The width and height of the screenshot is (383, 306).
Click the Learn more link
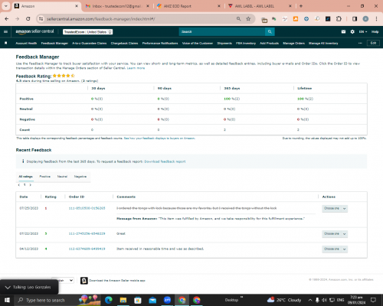tap(136, 68)
